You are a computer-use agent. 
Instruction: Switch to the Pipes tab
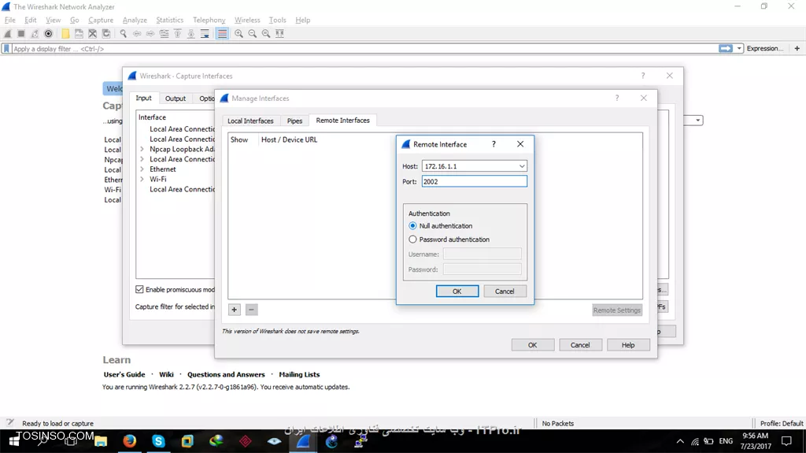[x=294, y=121]
